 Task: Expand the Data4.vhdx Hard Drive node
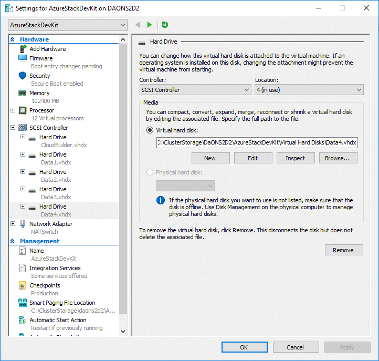(x=23, y=206)
